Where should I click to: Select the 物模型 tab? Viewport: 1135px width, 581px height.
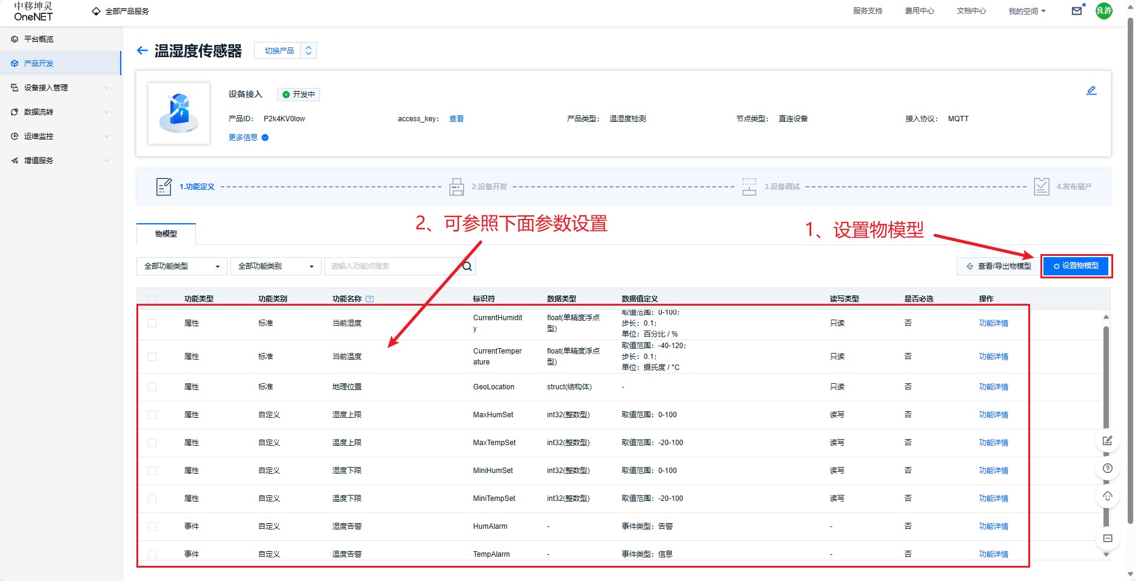[166, 234]
